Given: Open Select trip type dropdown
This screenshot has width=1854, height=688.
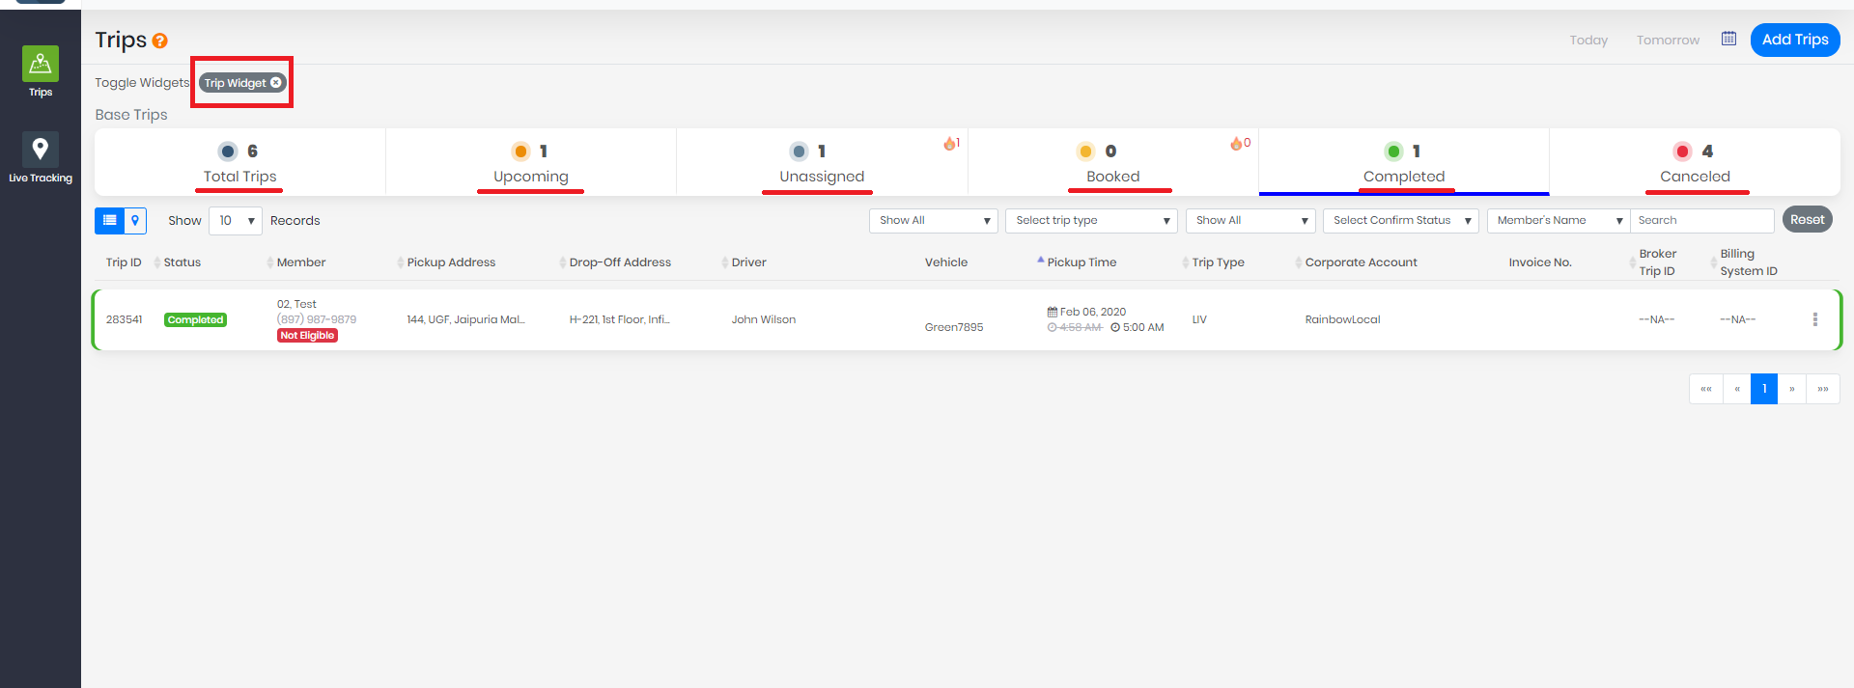Looking at the screenshot, I should click(1091, 221).
